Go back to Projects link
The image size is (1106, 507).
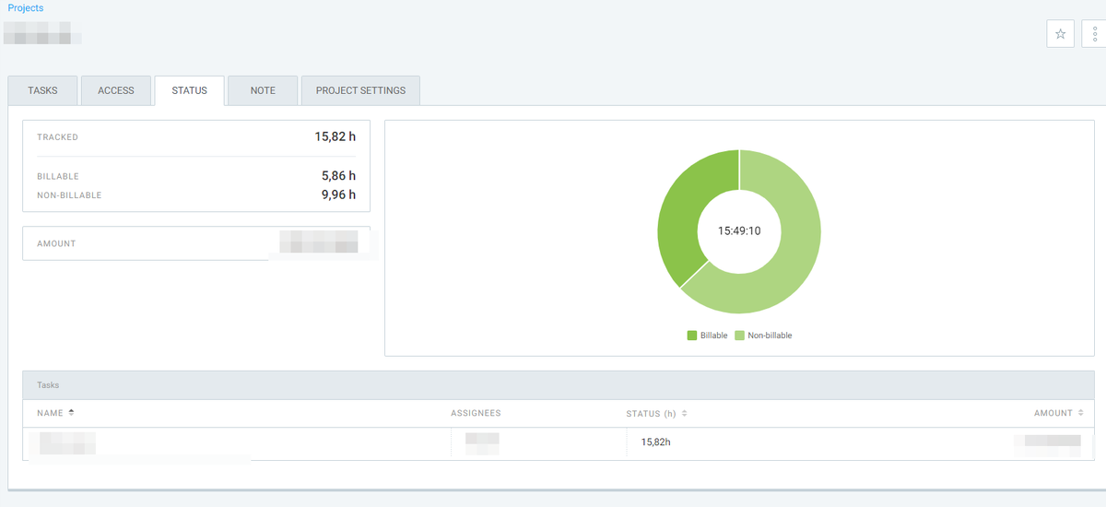[25, 7]
